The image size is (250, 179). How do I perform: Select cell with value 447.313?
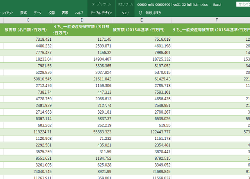82,92
